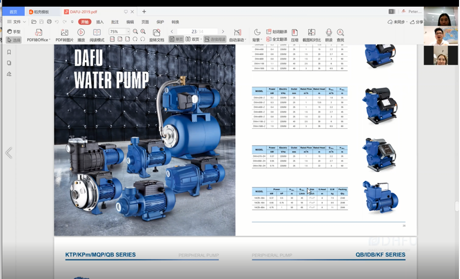
Task: Click the fit width icon
Action: [127, 39]
